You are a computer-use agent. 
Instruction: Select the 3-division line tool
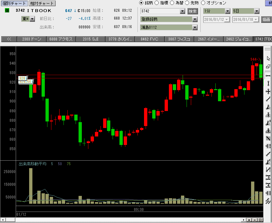tap(268, 178)
